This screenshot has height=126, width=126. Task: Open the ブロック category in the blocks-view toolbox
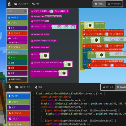click(x=17, y=23)
